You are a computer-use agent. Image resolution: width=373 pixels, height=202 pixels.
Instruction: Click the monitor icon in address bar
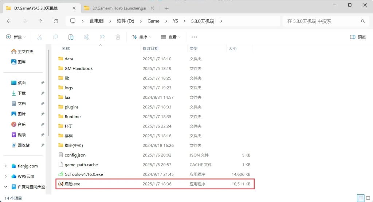73,21
